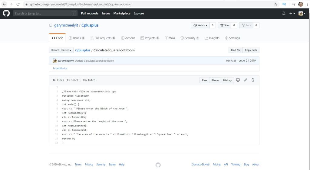
Task: Click the Copy path button
Action: (251, 50)
